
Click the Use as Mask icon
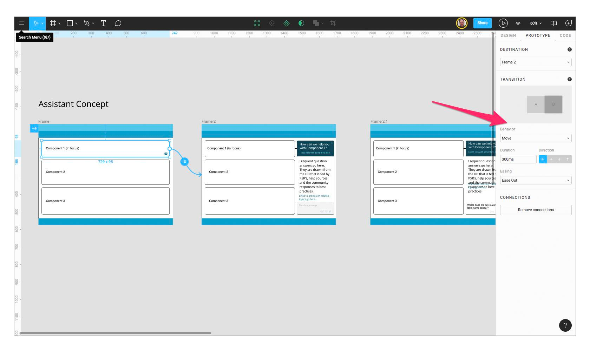301,23
